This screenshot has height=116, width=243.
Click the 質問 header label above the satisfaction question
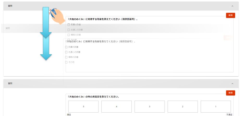coord(10,84)
